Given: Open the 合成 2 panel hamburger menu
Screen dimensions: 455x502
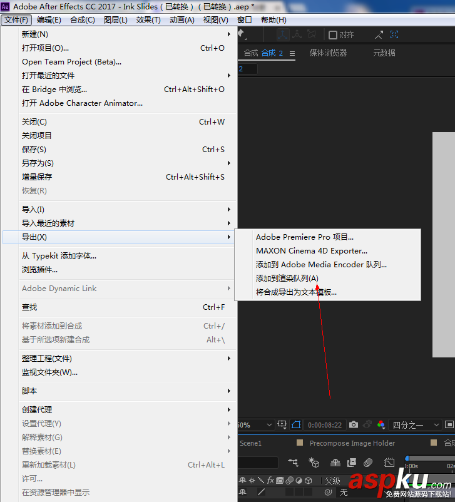Looking at the screenshot, I should 292,53.
